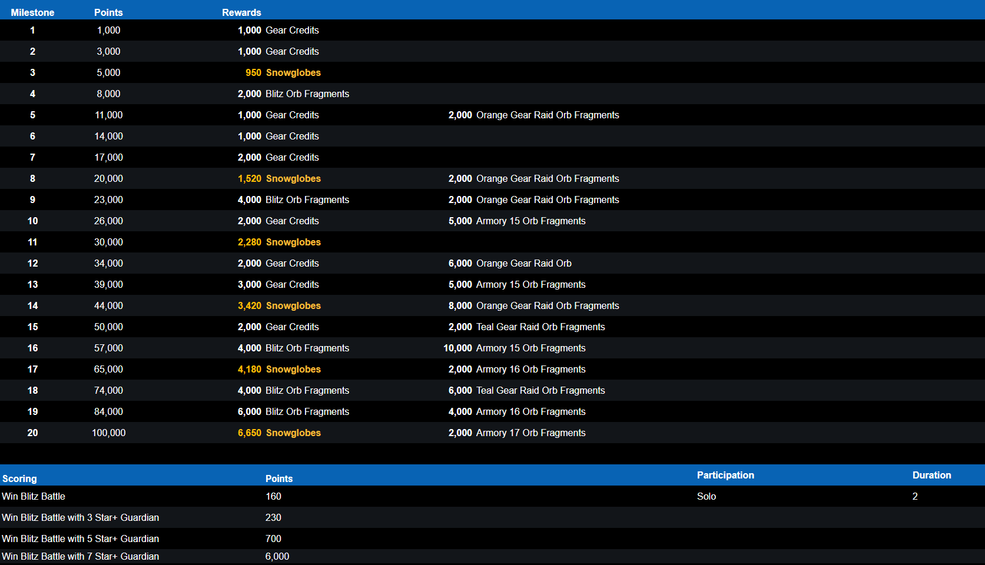Select 6,000 Teal Gear Raid Orb Fragments
Image resolution: width=985 pixels, height=565 pixels.
click(x=526, y=390)
